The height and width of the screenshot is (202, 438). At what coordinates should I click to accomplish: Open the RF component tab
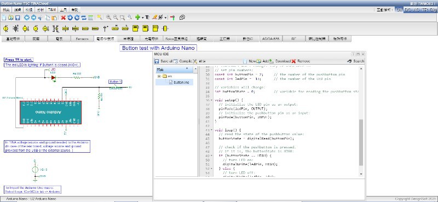click(x=293, y=39)
